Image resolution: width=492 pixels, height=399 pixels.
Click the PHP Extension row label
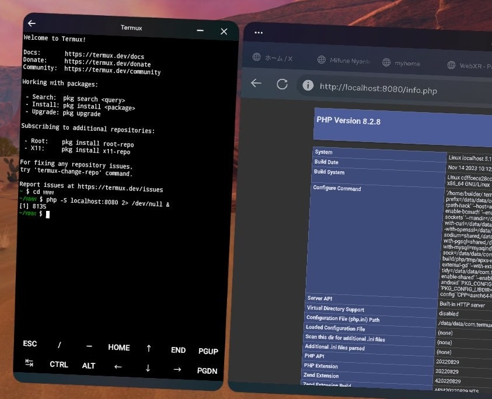click(x=320, y=366)
